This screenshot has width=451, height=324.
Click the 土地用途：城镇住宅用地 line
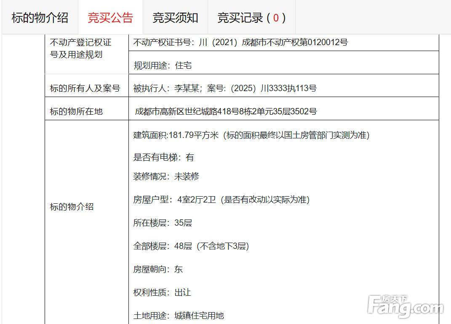(179, 316)
